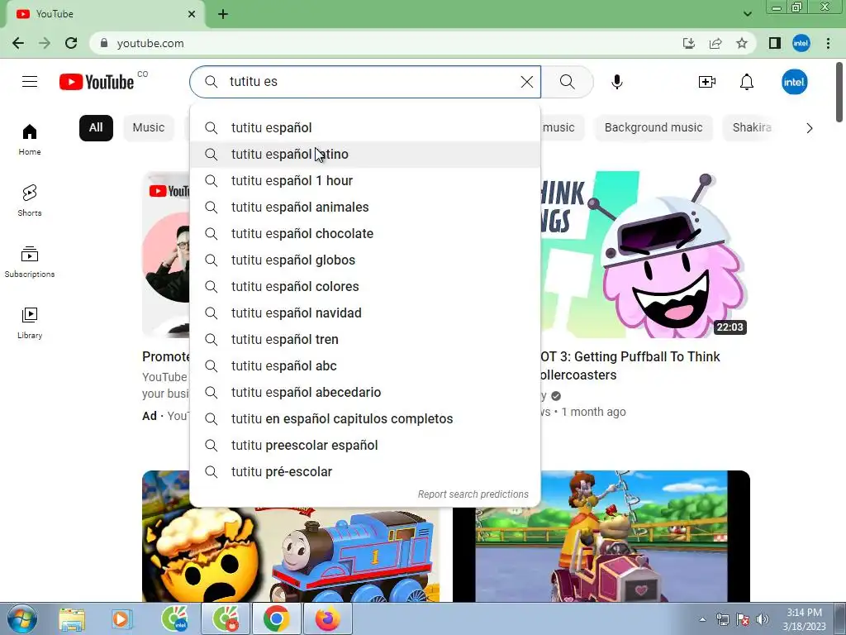The image size is (846, 635).
Task: Choose suggestion "tututu español"
Action: tap(365, 128)
